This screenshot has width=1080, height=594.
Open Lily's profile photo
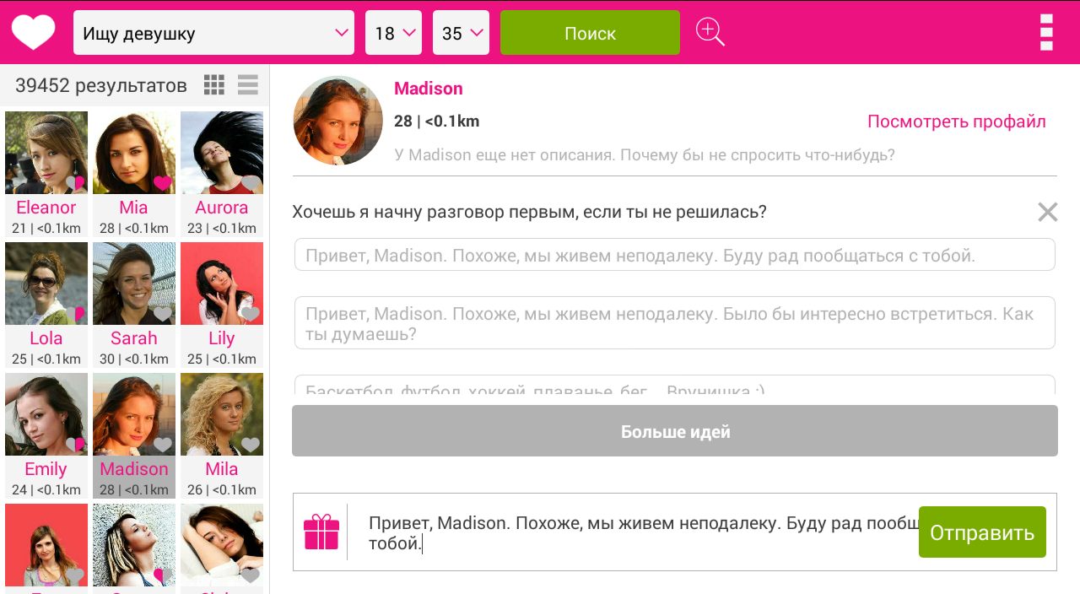coord(222,283)
